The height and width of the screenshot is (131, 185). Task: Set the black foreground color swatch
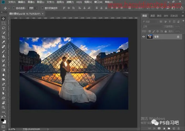tap(2, 120)
